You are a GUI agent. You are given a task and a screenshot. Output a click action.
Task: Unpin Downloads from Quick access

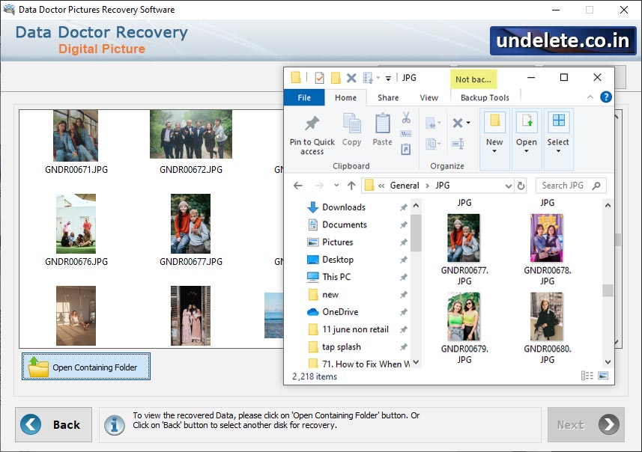pos(404,207)
